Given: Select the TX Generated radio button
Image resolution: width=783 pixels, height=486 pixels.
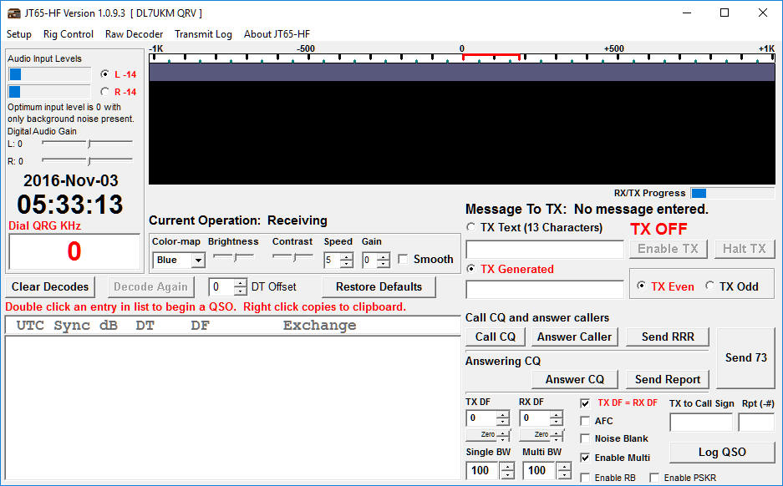Looking at the screenshot, I should click(x=470, y=269).
